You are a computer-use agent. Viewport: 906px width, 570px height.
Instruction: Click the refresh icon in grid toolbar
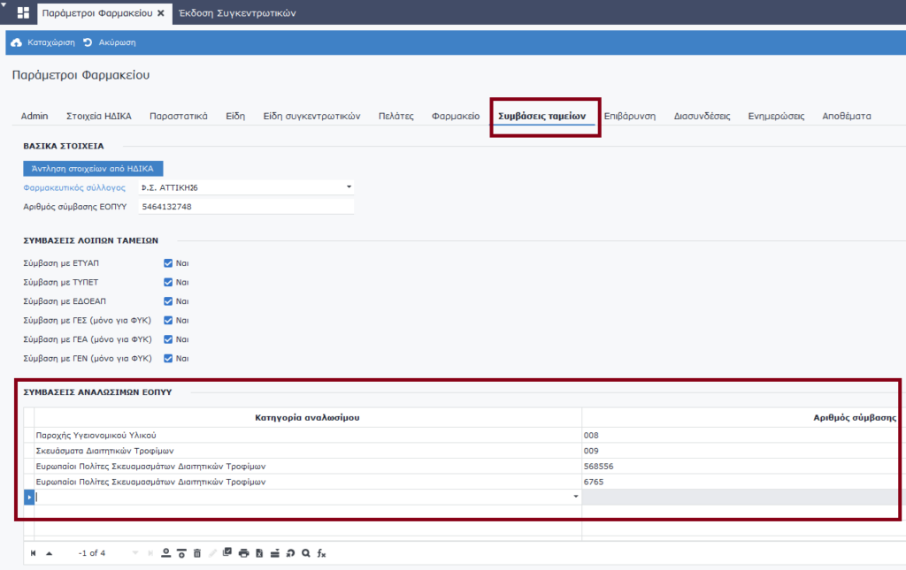(x=290, y=553)
